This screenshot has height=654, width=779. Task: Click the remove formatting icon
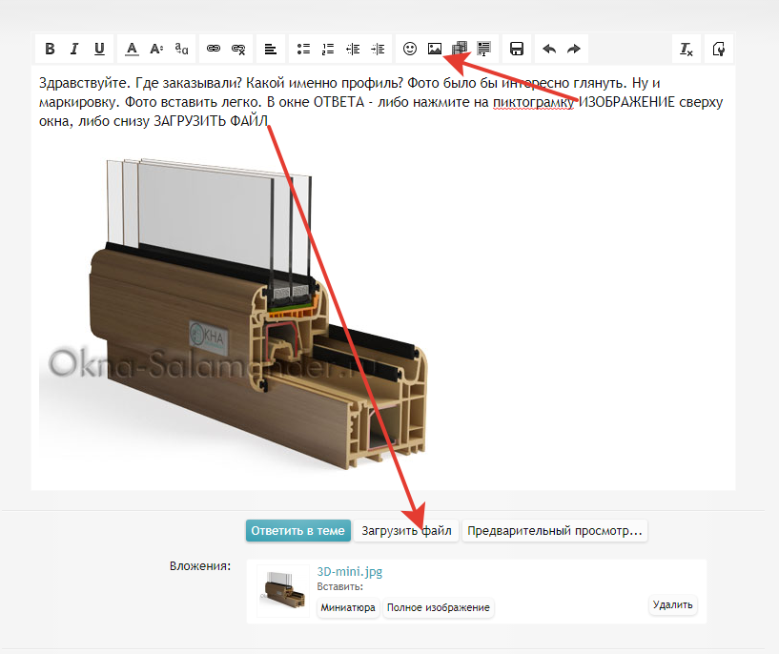[687, 49]
